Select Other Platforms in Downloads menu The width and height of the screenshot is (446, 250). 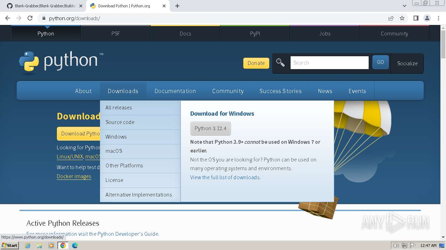[140, 166]
